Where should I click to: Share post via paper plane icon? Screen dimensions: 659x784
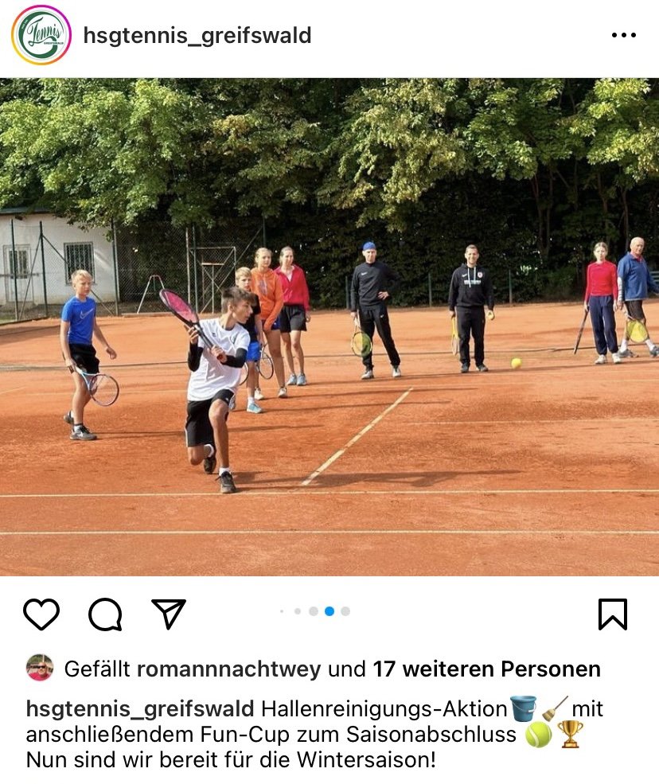[x=169, y=614]
